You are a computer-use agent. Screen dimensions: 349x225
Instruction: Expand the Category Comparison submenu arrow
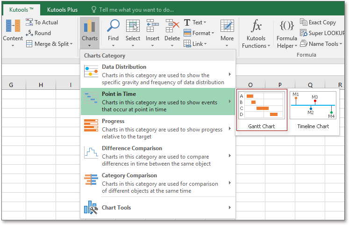230,183
